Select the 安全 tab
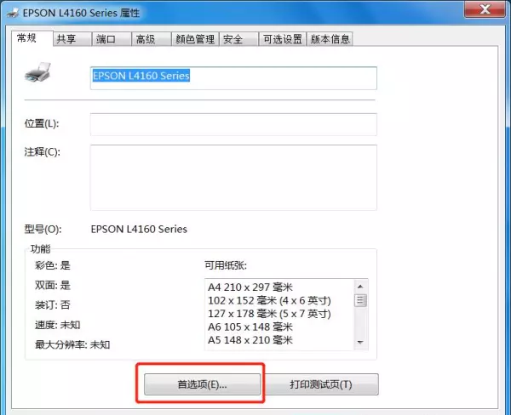Image resolution: width=511 pixels, height=415 pixels. [238, 39]
